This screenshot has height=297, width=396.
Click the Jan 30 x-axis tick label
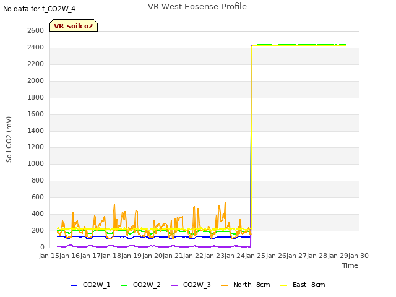coord(358,256)
